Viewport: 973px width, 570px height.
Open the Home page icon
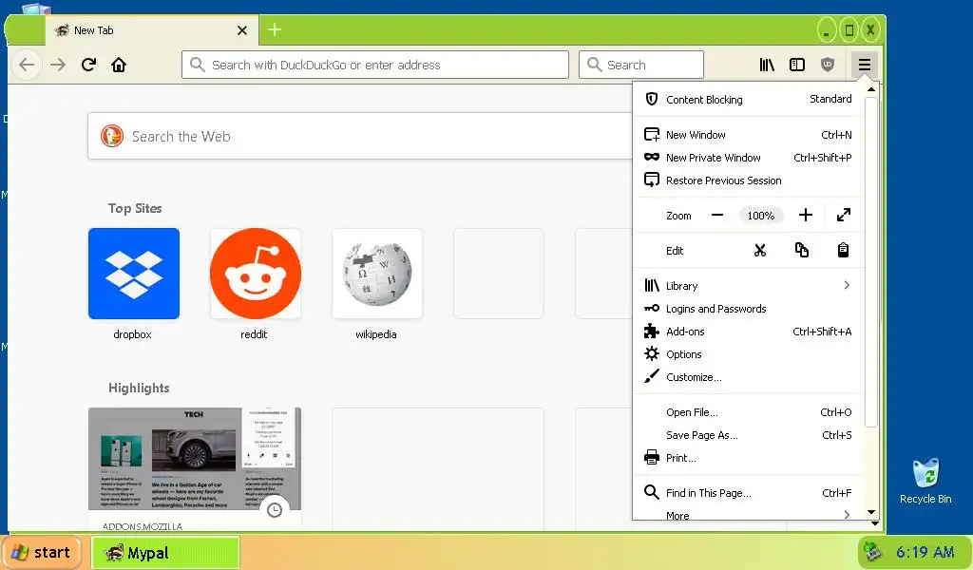point(119,65)
